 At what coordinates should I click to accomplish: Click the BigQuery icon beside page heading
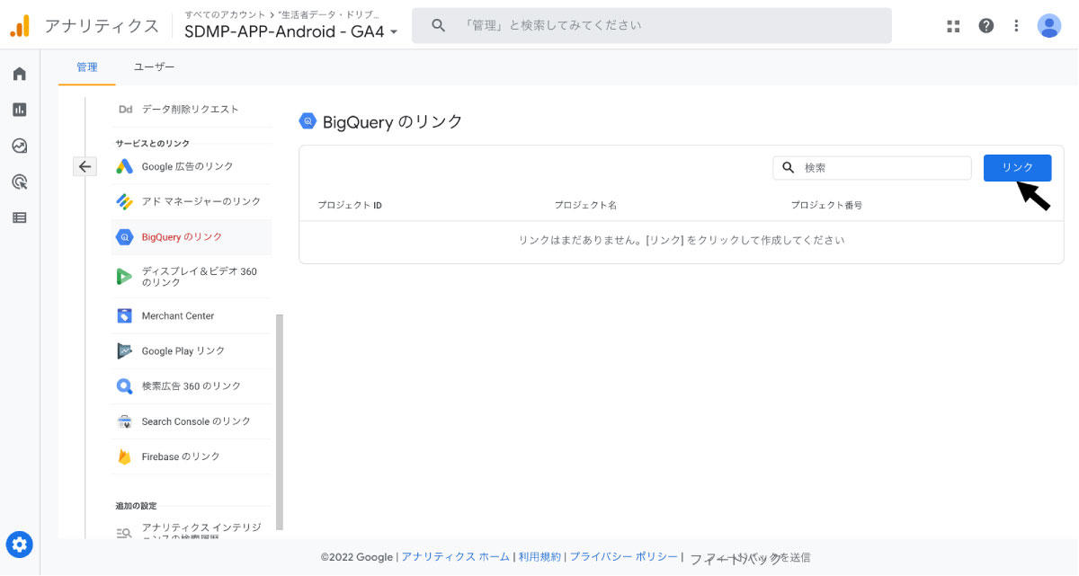(x=308, y=121)
